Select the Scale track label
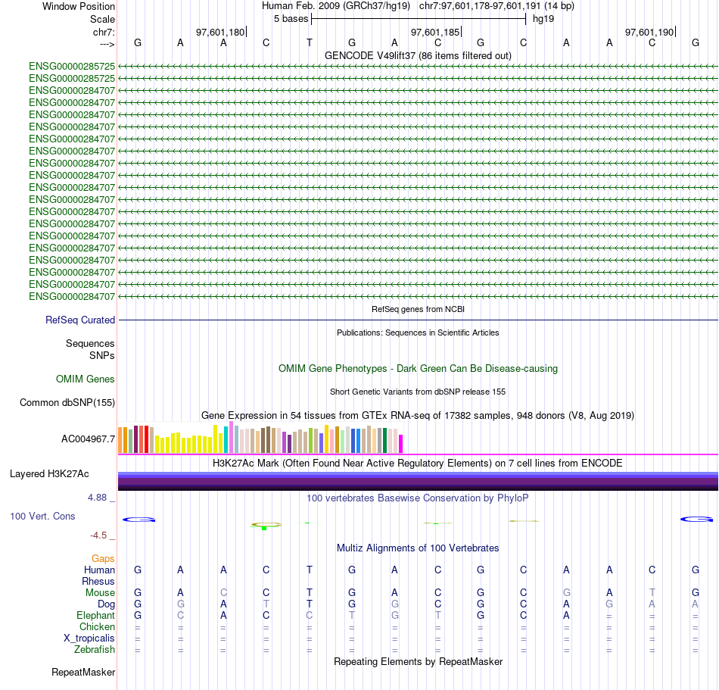719x690 pixels. coord(102,19)
